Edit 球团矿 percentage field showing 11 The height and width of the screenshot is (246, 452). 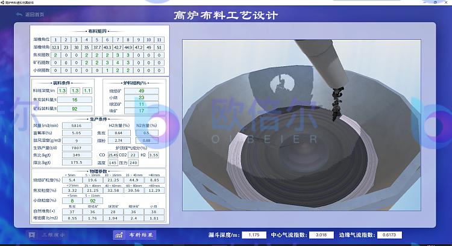141,104
